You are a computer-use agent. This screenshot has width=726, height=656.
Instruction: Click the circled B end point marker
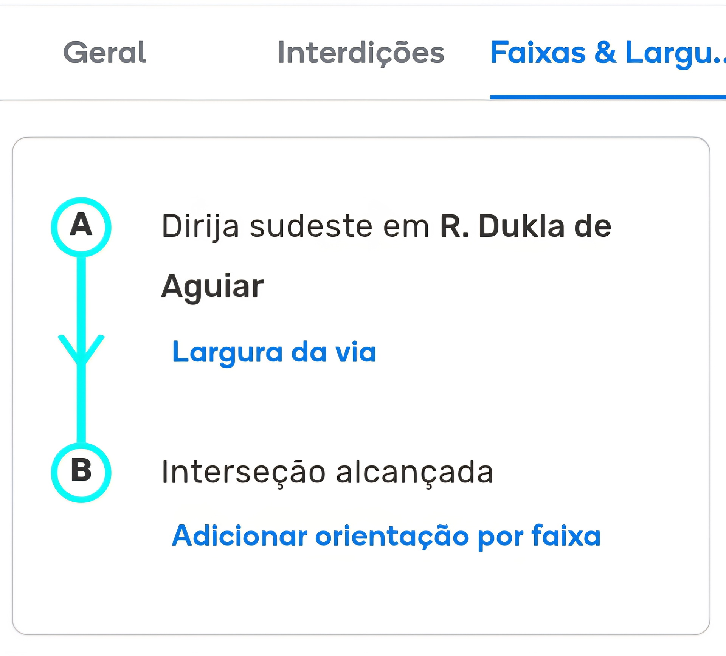(x=81, y=472)
